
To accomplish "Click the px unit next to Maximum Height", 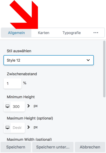I will [x=36, y=127].
